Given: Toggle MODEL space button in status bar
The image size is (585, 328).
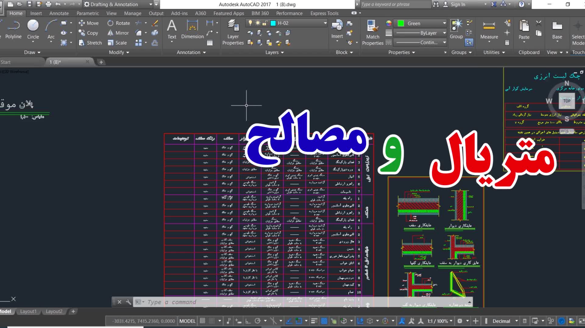Looking at the screenshot, I should (x=187, y=321).
